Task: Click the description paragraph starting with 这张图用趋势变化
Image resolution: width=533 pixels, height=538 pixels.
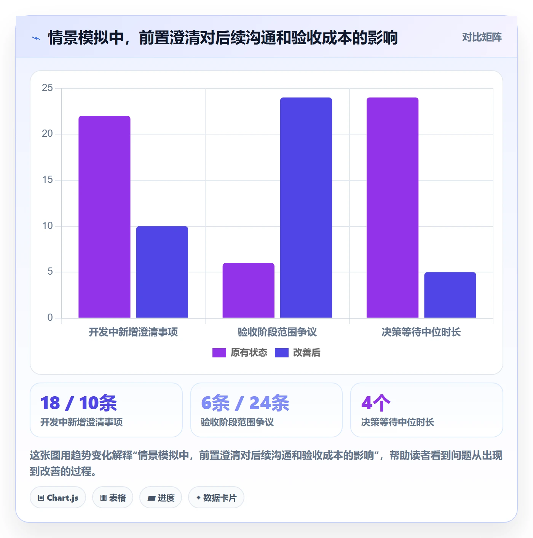Action: coord(266,463)
